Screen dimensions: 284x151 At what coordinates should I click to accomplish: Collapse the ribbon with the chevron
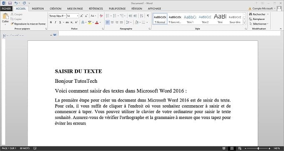(281, 29)
